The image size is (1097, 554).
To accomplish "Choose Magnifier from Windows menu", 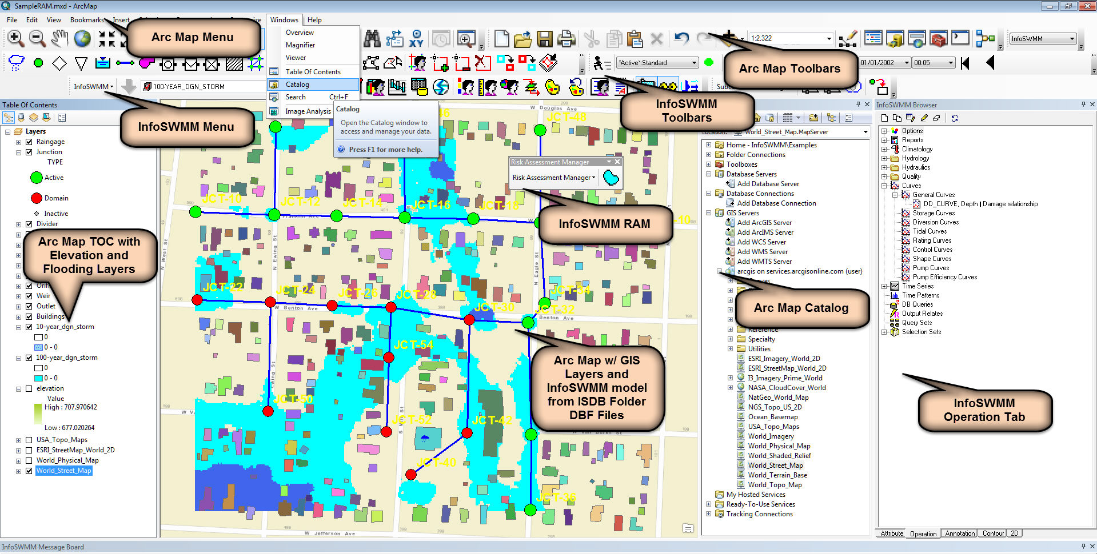I will (x=313, y=45).
